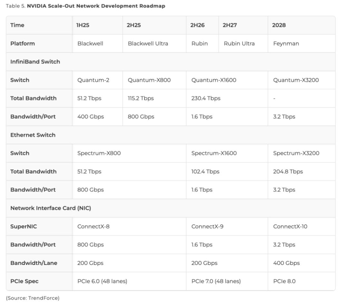Click the Source: TrendForce caption
Image resolution: width=348 pixels, height=304 pixels.
[x=33, y=298]
